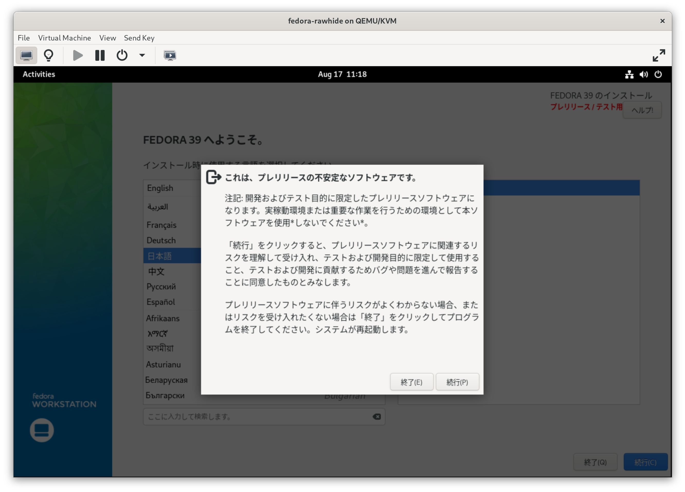This screenshot has height=492, width=685.
Task: Pause the virtual machine
Action: pyautogui.click(x=100, y=55)
